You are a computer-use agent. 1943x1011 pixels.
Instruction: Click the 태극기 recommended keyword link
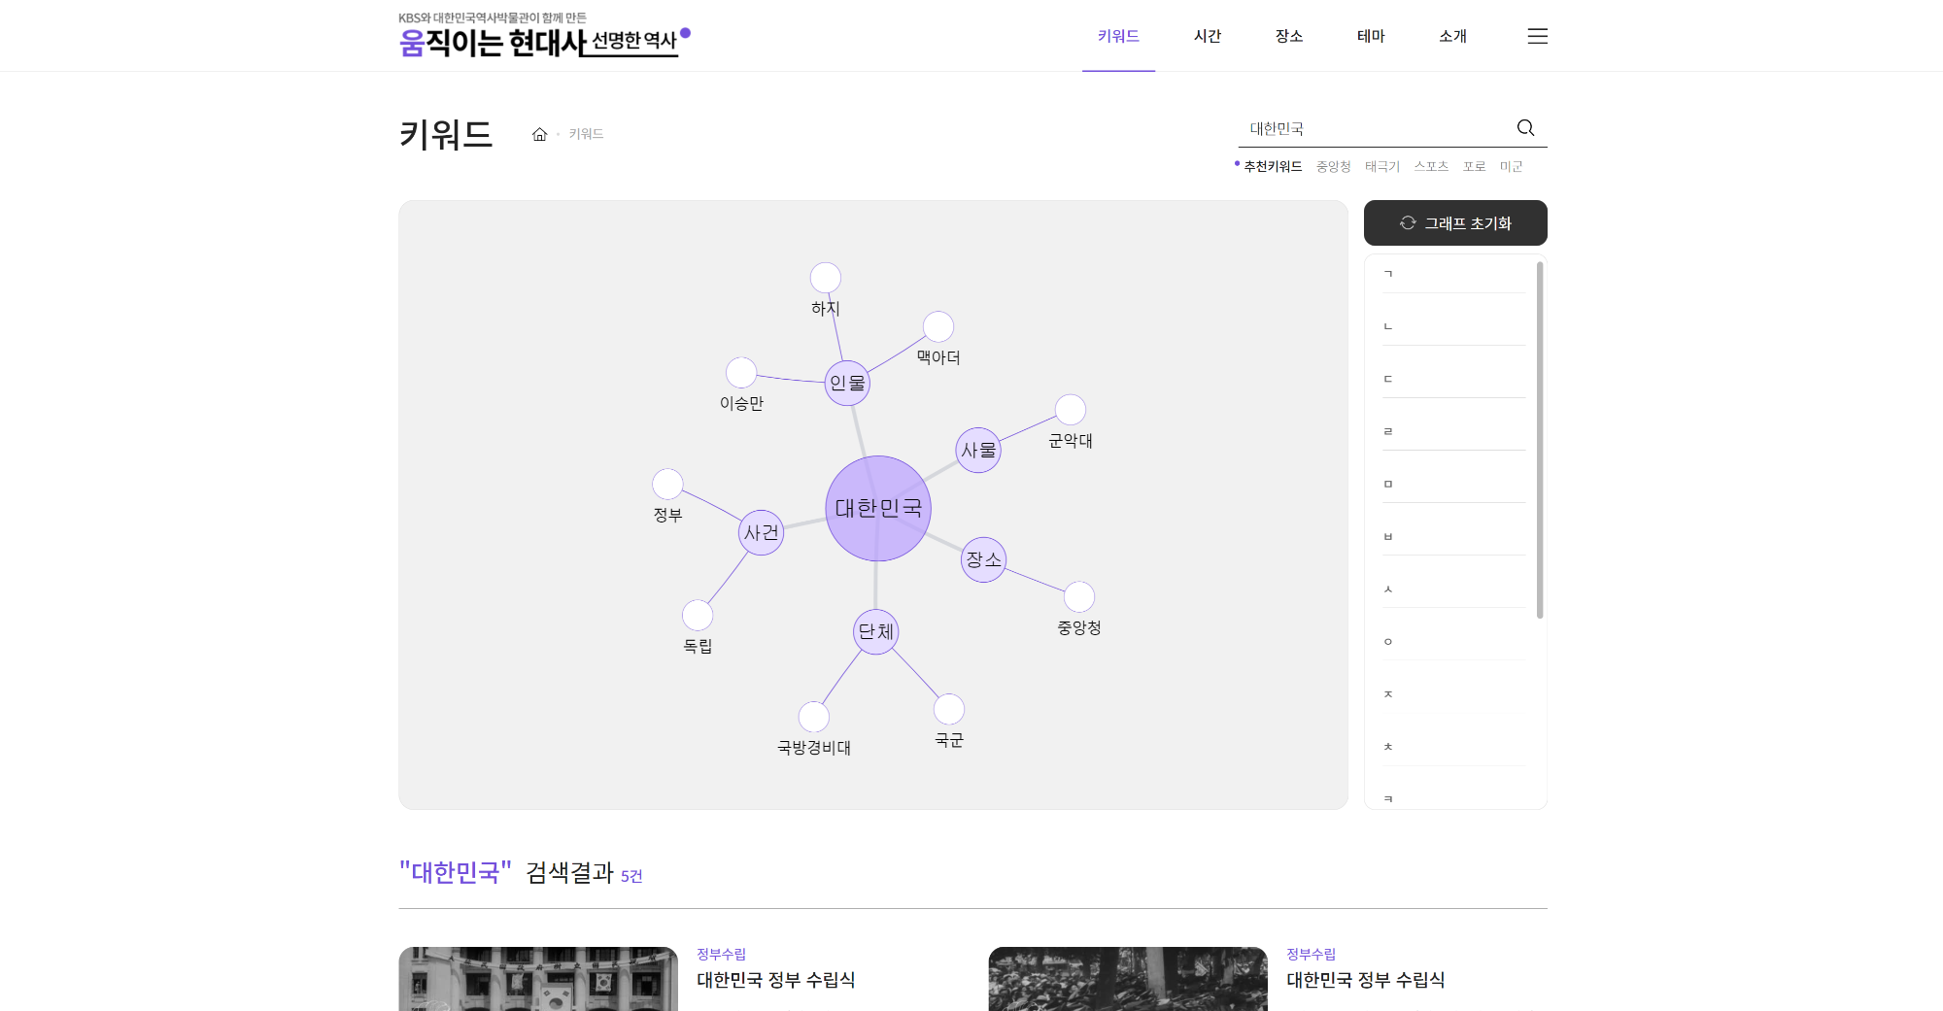pyautogui.click(x=1381, y=167)
